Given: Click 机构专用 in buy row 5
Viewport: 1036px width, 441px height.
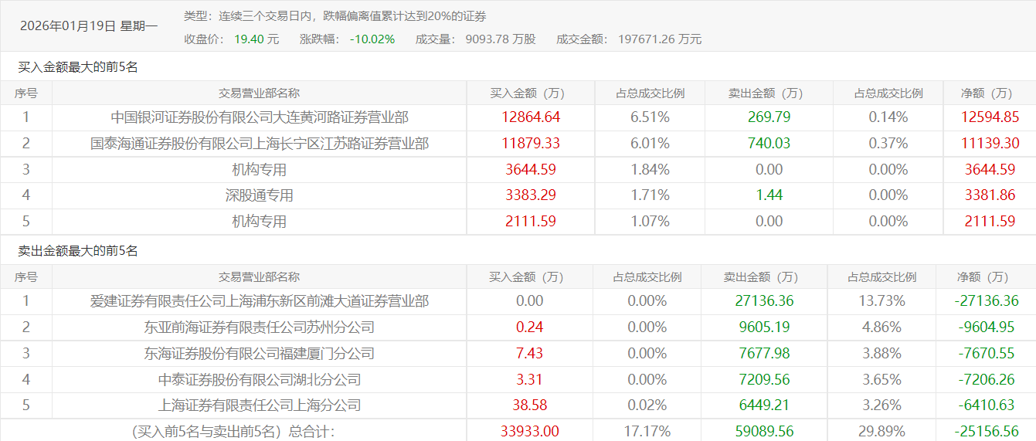Looking at the screenshot, I should (260, 222).
